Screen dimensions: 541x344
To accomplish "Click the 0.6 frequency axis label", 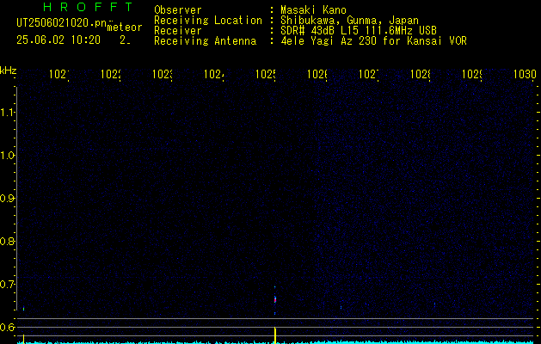I will click(8, 327).
